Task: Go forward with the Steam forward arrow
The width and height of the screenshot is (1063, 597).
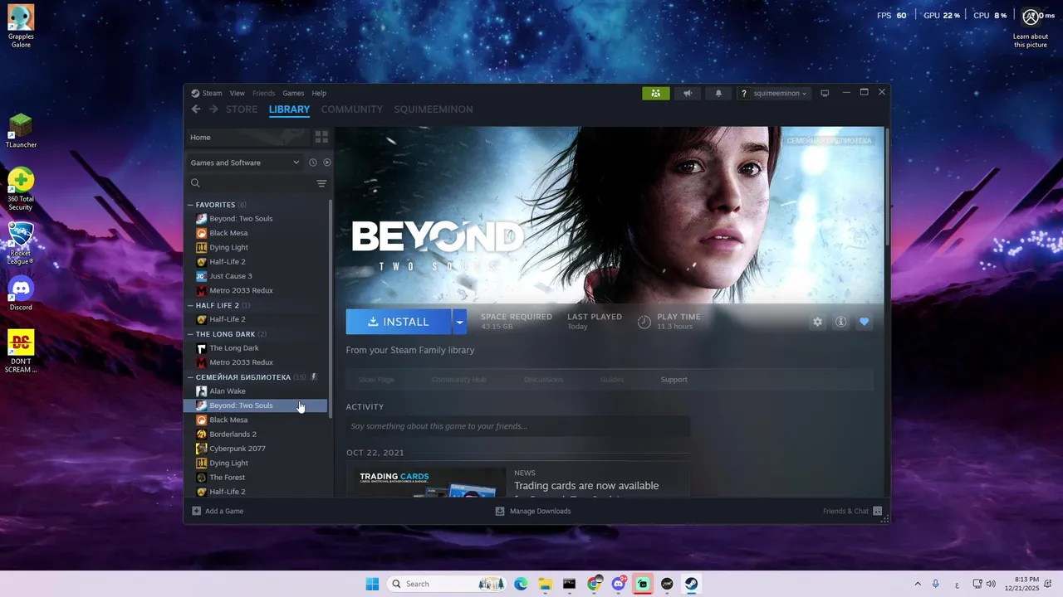Action: click(213, 109)
